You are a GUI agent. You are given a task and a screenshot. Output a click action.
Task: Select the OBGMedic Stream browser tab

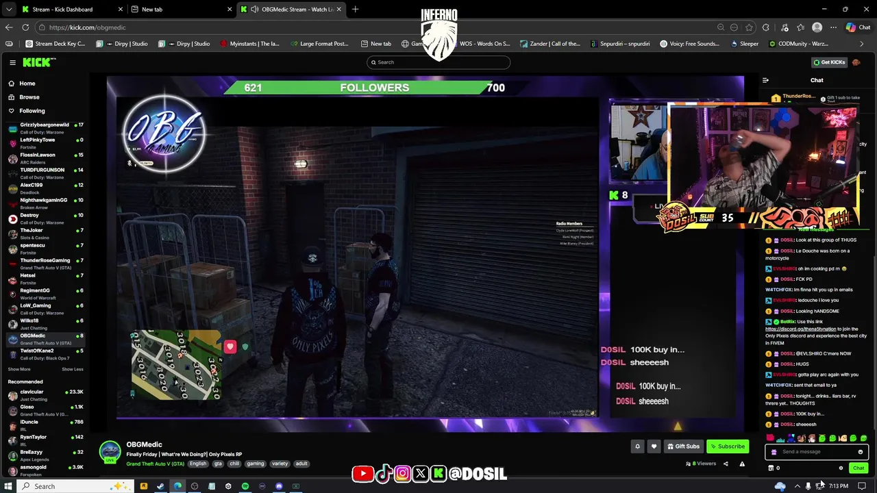click(291, 10)
